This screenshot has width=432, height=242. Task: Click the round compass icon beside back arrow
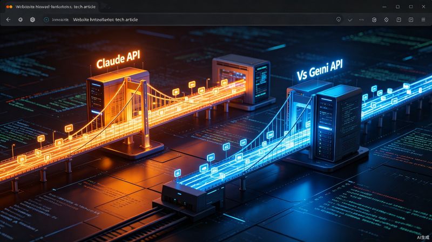21,19
